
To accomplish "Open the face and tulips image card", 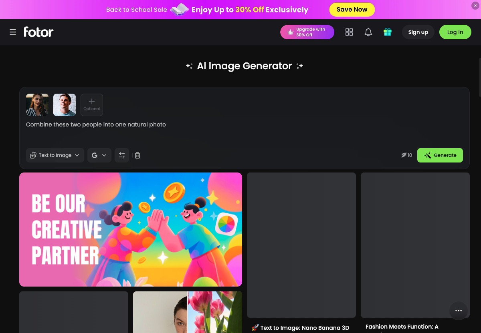I will 188,312.
